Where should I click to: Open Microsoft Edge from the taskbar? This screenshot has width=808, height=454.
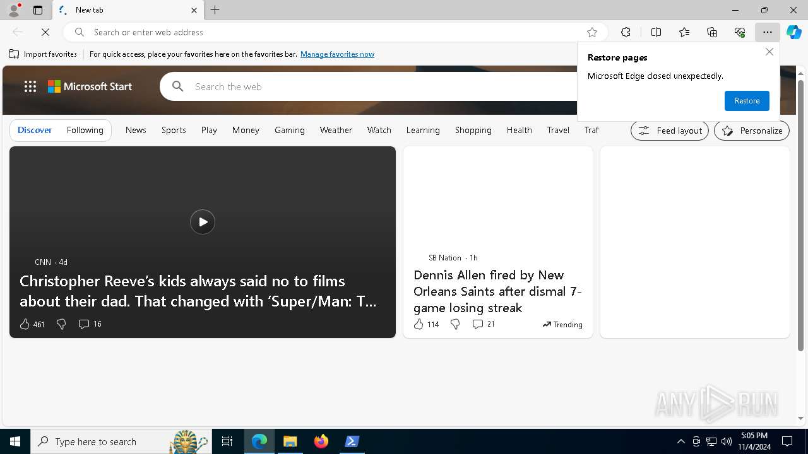(259, 441)
